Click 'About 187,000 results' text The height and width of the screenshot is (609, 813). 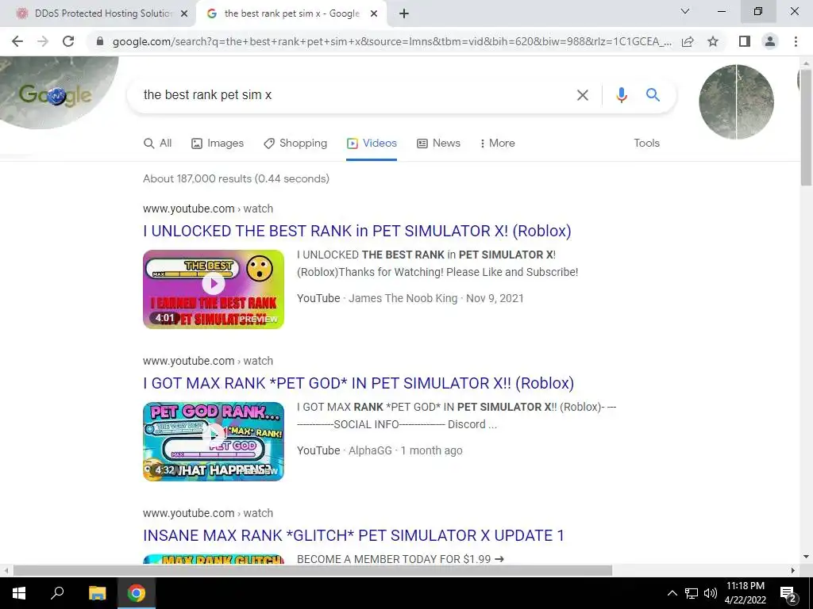[x=236, y=178]
